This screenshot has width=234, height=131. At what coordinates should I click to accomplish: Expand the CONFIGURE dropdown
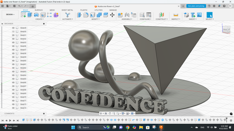pyautogui.click(x=145, y=19)
